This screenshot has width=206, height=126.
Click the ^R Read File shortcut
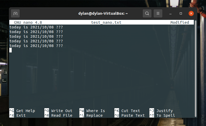[x=58, y=115]
